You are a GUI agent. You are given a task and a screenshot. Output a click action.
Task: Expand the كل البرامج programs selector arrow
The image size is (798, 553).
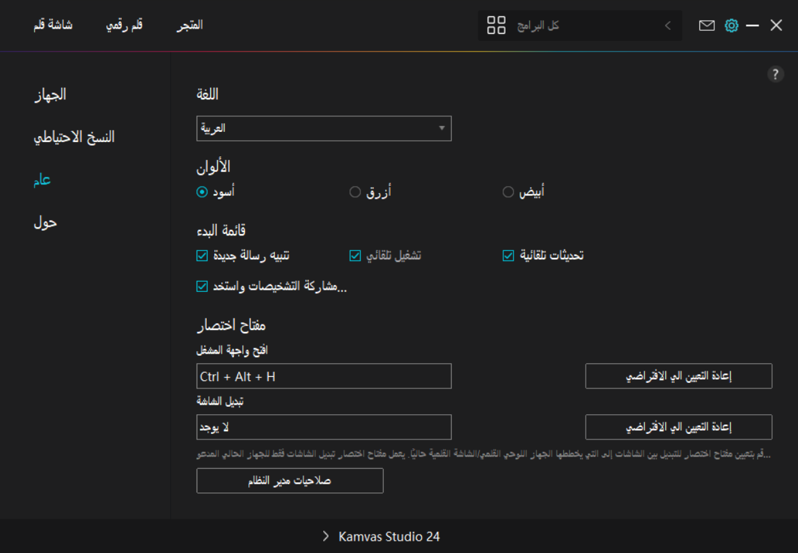tap(667, 26)
